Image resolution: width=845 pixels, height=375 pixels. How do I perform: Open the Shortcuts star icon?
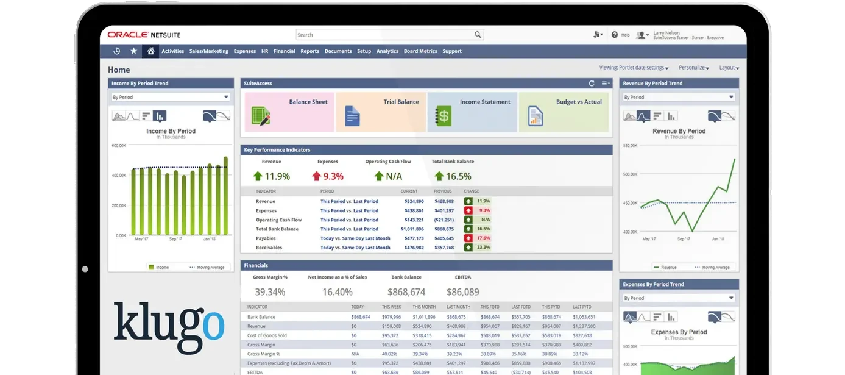(134, 51)
